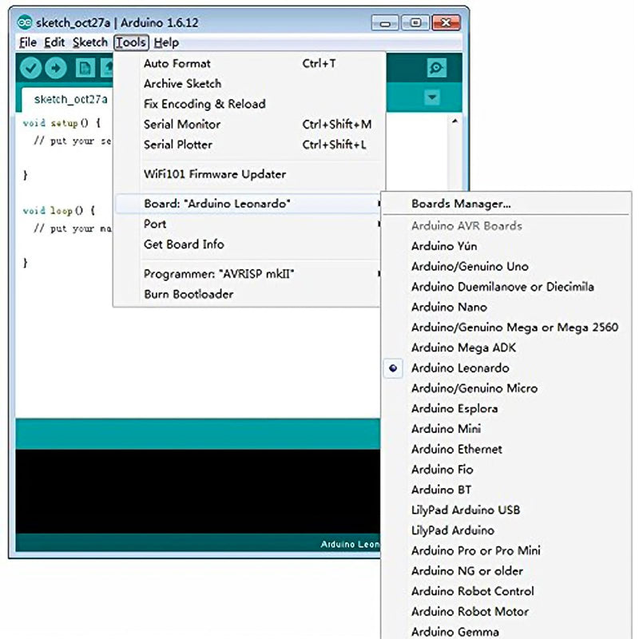The height and width of the screenshot is (639, 639).
Task: Click the Arduino logo in title bar
Action: click(26, 22)
